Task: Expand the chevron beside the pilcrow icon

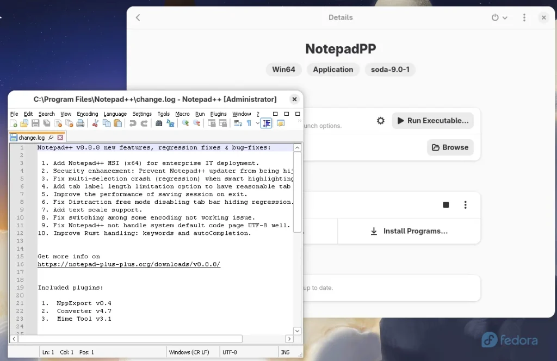Action: 257,123
